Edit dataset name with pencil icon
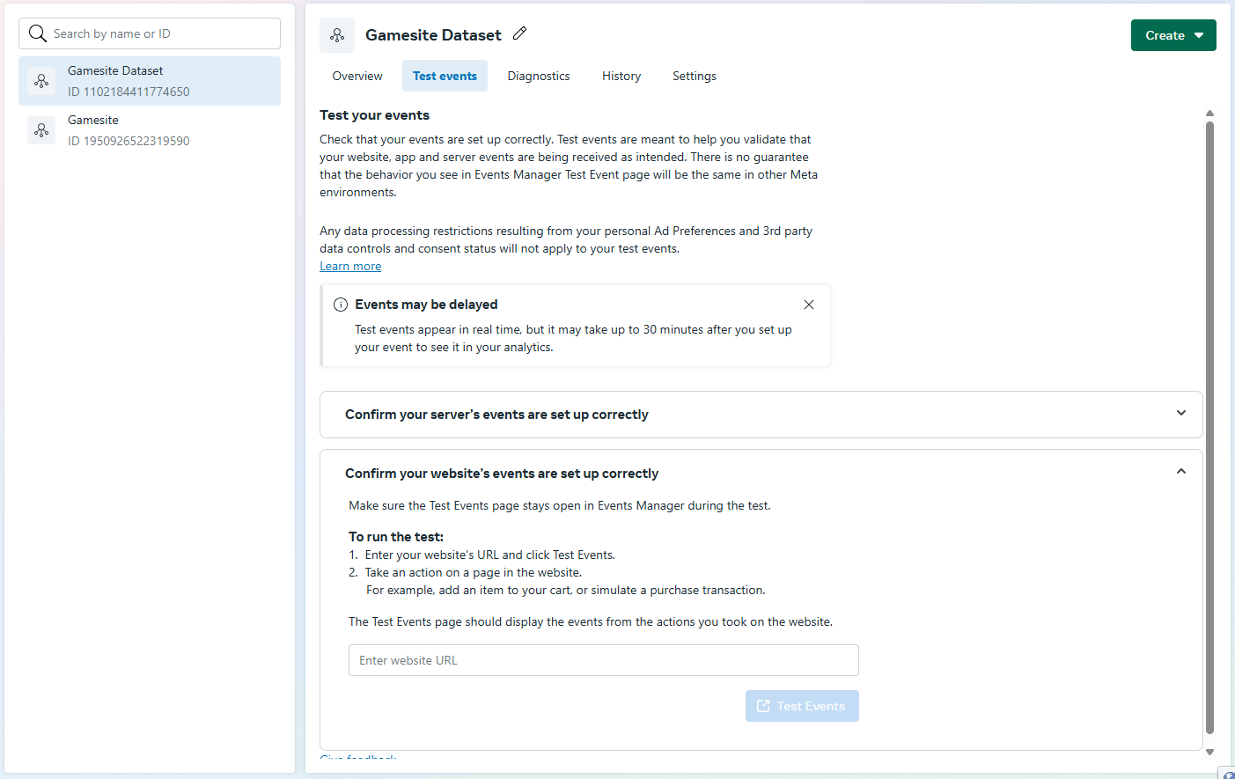This screenshot has height=779, width=1235. click(519, 33)
